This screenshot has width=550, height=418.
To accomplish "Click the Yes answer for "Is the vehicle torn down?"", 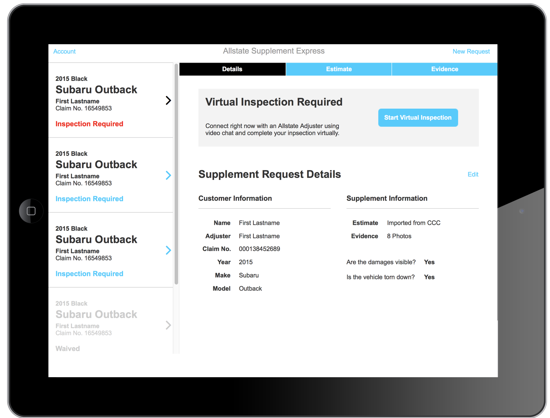I will coord(429,277).
